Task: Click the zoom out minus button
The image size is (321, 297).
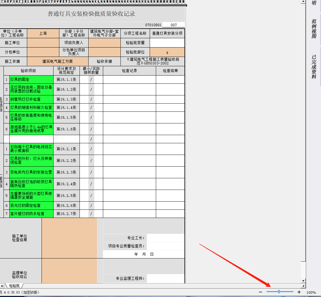Action: coord(260,292)
